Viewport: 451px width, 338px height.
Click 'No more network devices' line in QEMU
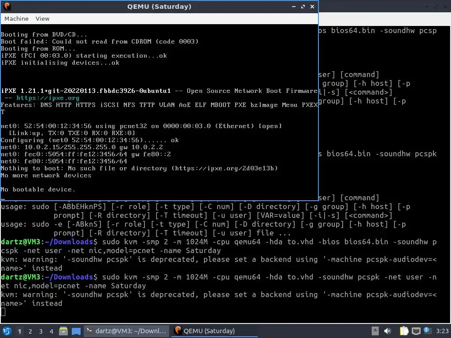(x=46, y=175)
